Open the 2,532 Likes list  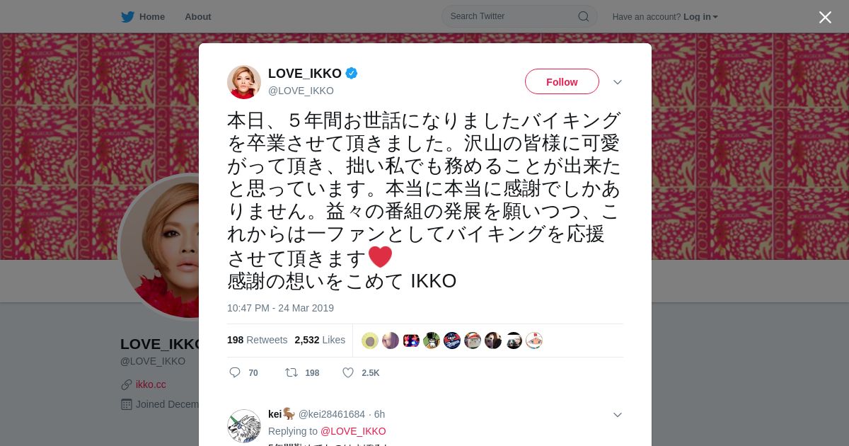[x=320, y=340]
